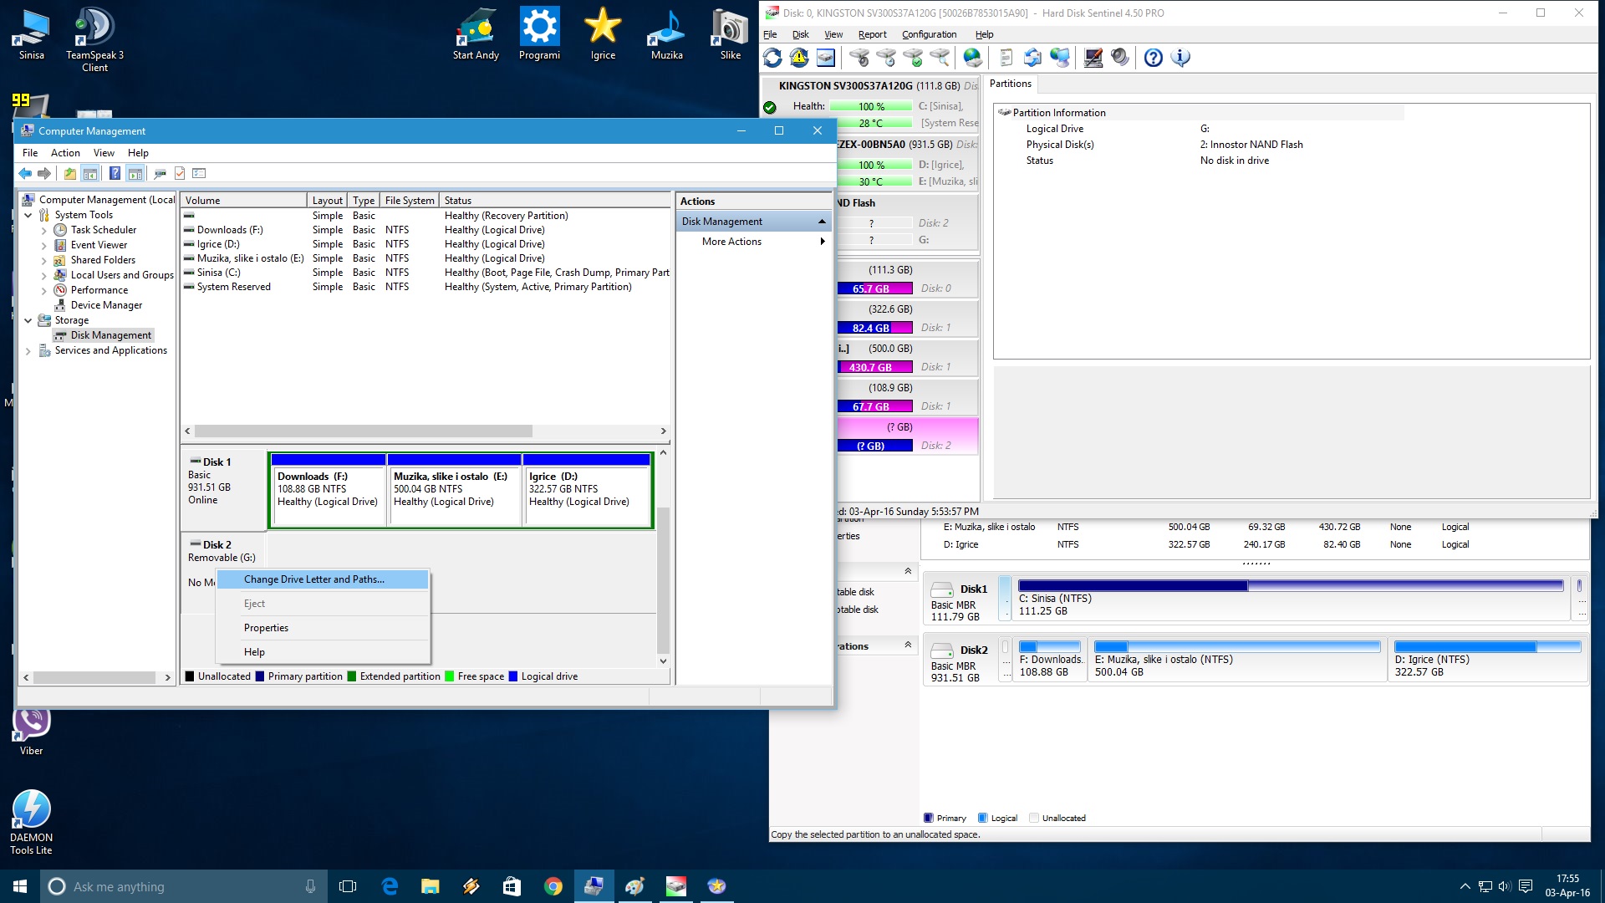Expand the Shared Folders tree node
1605x903 pixels.
[x=43, y=261]
